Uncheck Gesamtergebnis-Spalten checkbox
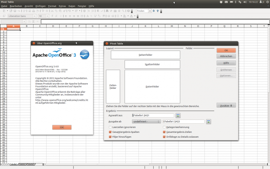The width and height of the screenshot is (270, 169). click(110, 132)
